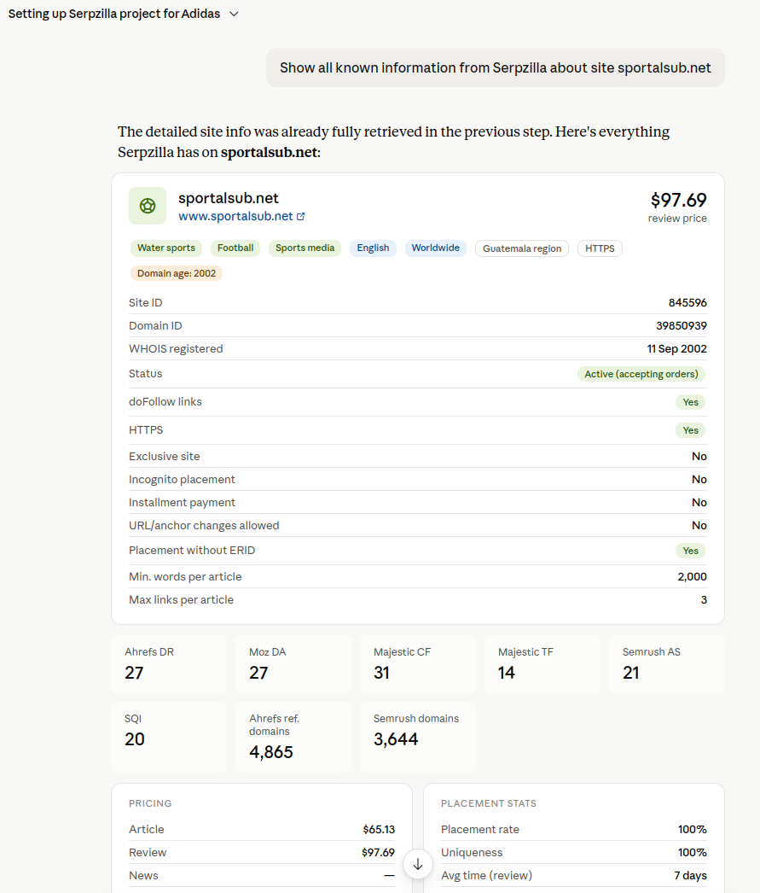Click the Ahrefs DR metric card
760x893 pixels.
tap(169, 664)
